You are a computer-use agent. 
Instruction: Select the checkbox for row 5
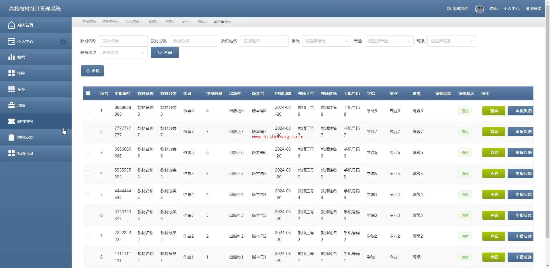(x=88, y=194)
